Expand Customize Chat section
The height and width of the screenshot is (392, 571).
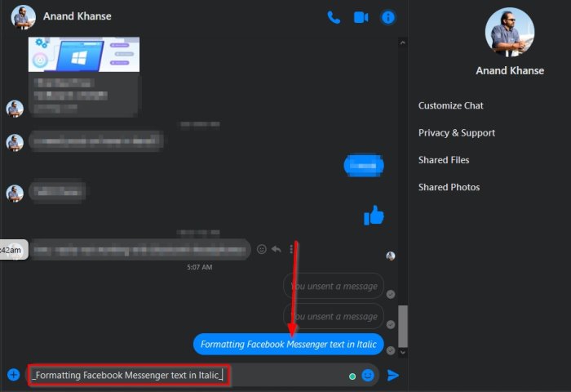click(x=450, y=105)
